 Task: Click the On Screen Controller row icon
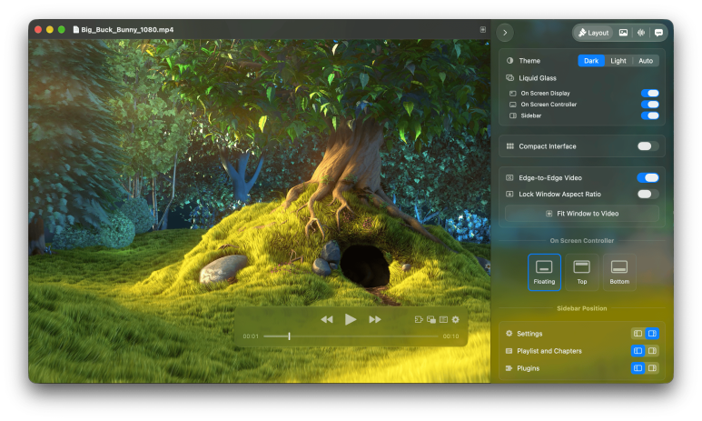(x=512, y=105)
